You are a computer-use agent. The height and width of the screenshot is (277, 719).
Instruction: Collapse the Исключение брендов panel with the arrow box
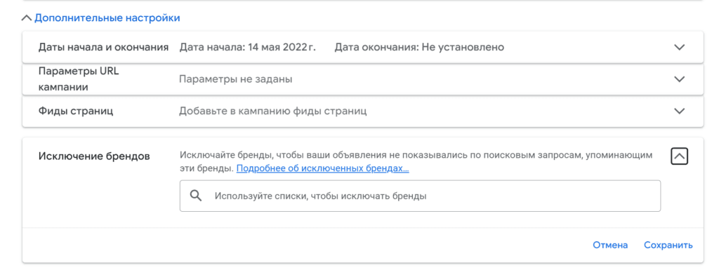(x=679, y=156)
